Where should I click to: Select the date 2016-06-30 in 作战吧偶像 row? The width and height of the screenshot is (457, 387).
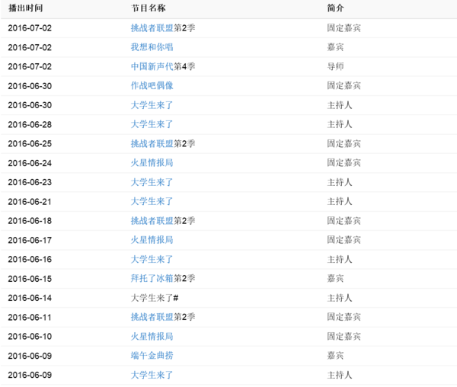(30, 86)
